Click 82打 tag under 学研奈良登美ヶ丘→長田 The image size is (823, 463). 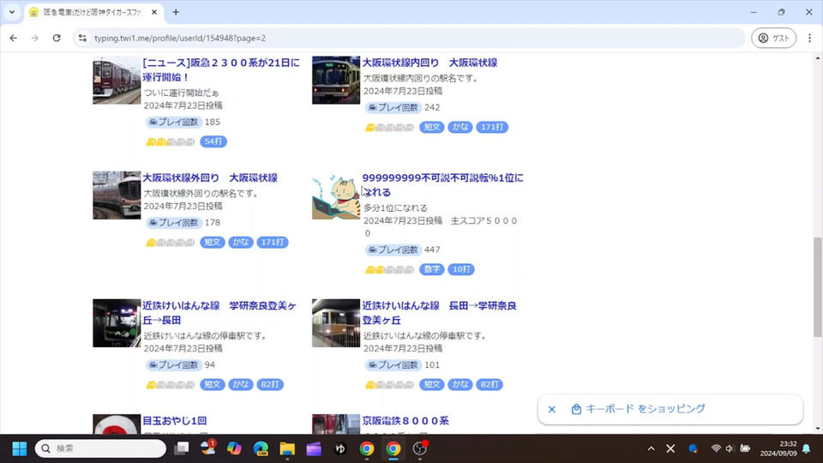pyautogui.click(x=270, y=384)
